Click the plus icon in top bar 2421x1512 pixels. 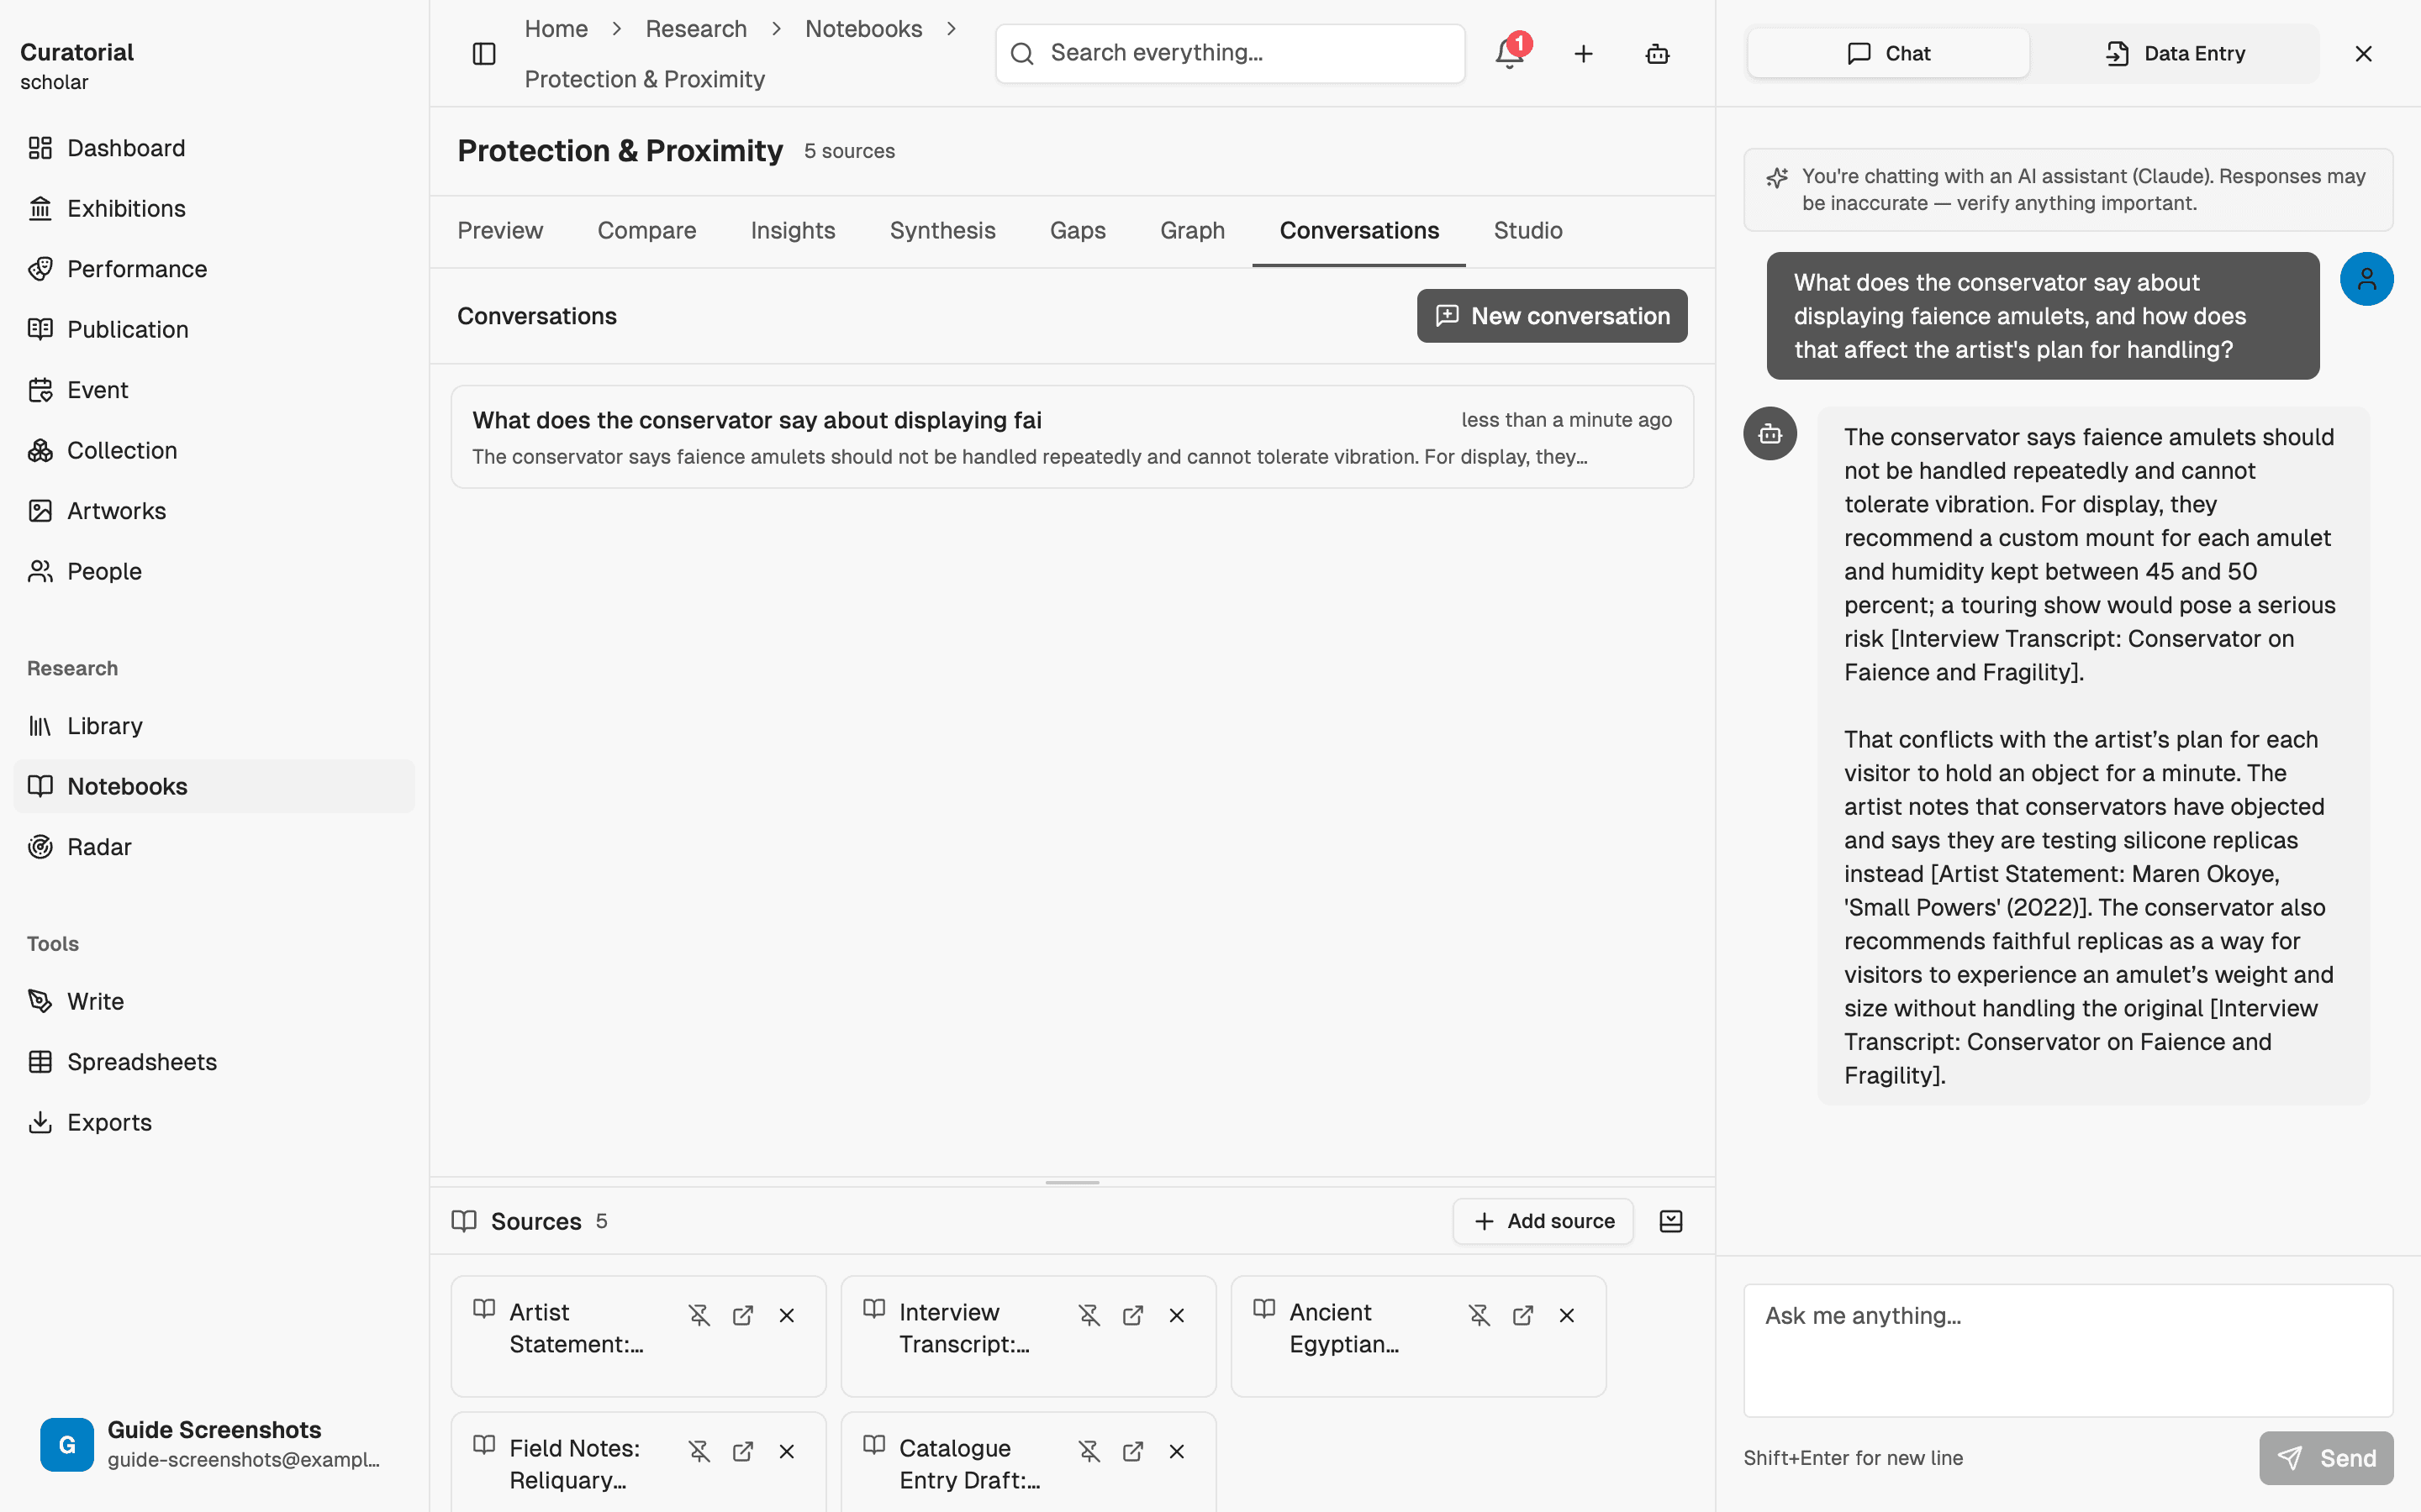[x=1584, y=54]
